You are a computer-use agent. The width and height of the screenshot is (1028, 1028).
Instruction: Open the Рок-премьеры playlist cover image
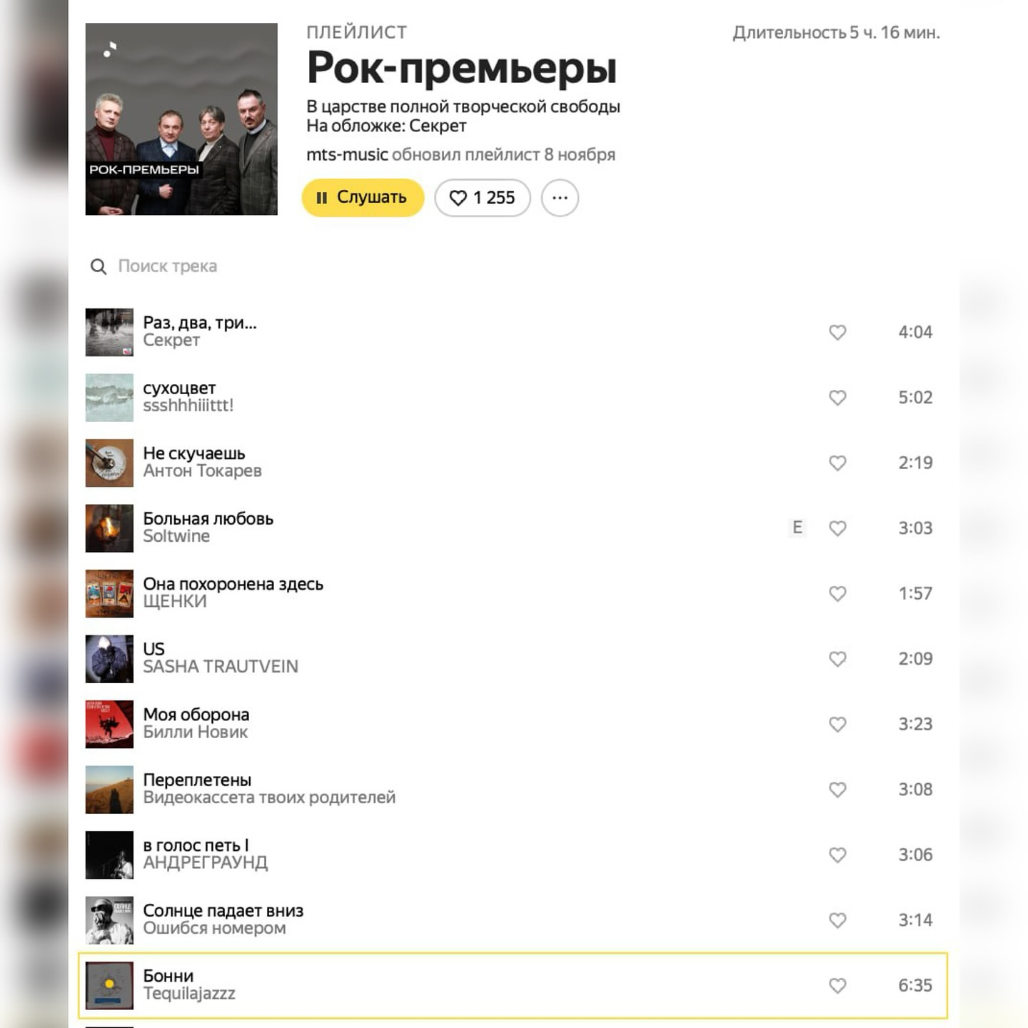[181, 119]
